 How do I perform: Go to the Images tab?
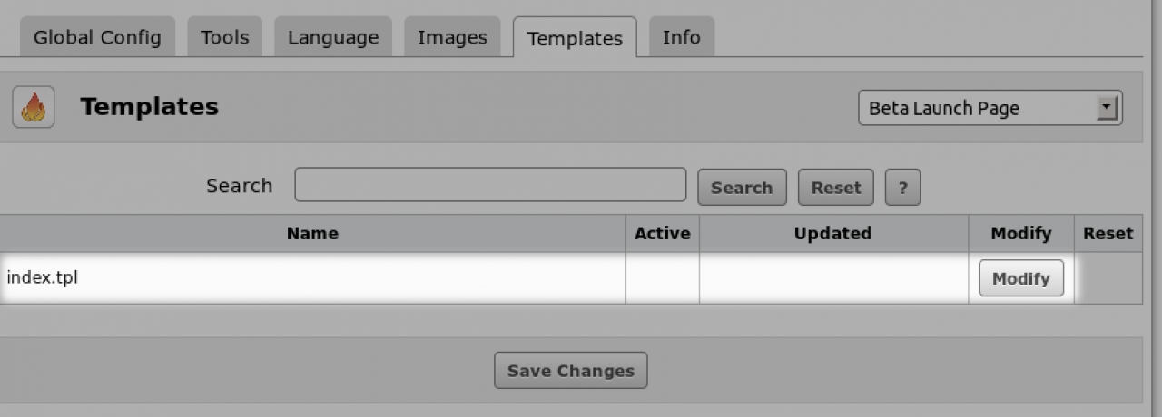pos(452,38)
